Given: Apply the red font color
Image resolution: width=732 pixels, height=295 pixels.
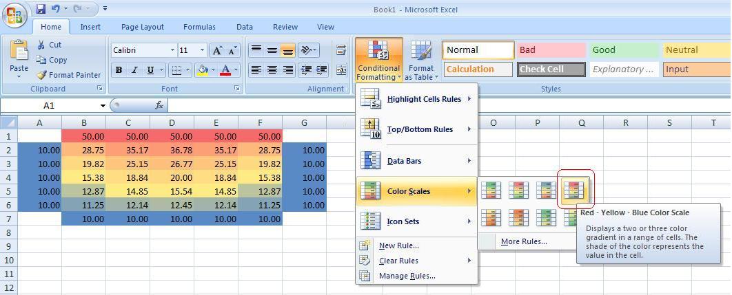Looking at the screenshot, I should 225,70.
